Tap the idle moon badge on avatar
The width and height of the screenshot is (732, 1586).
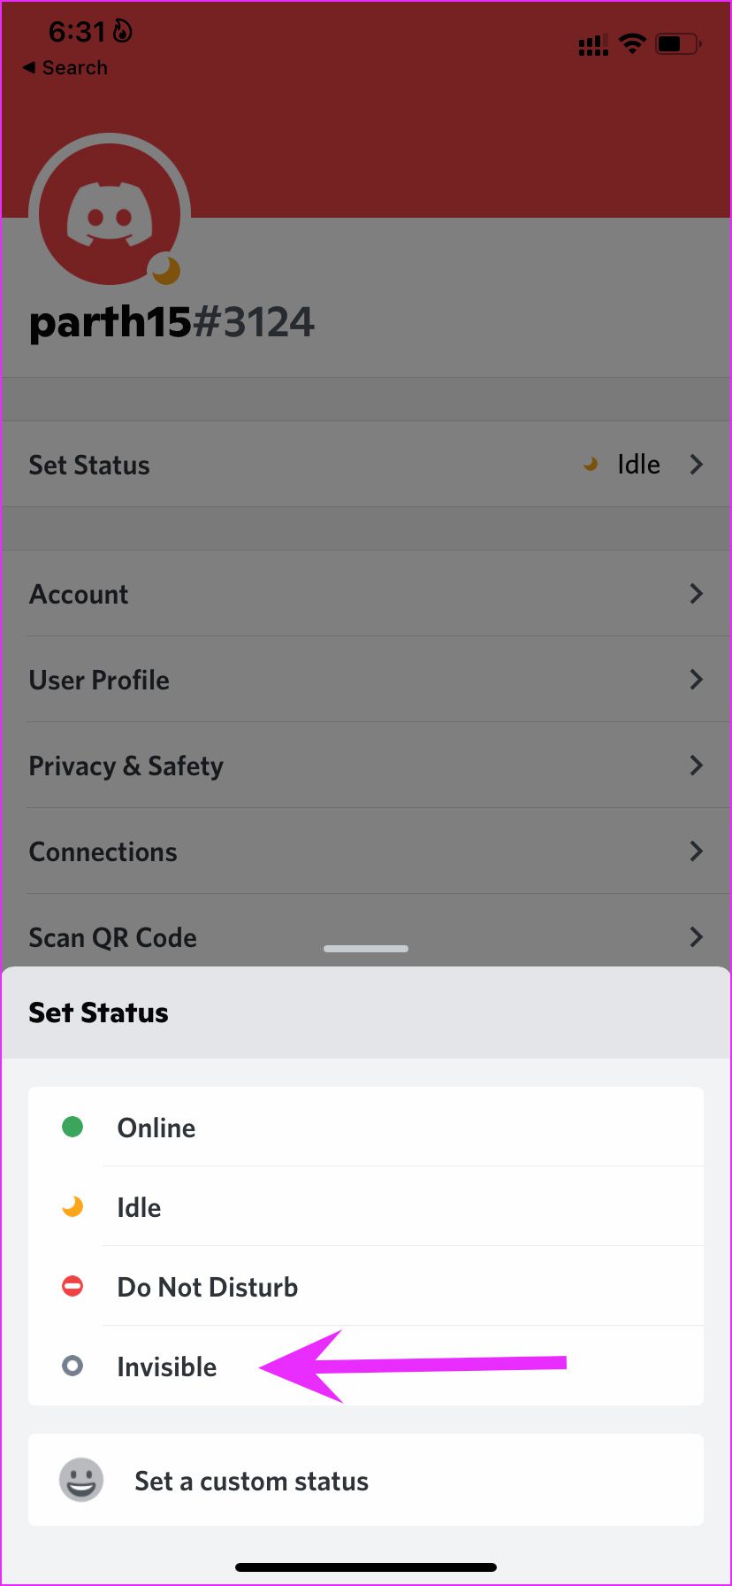pyautogui.click(x=164, y=269)
